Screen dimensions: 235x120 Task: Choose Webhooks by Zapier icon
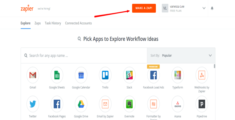[x=202, y=75]
